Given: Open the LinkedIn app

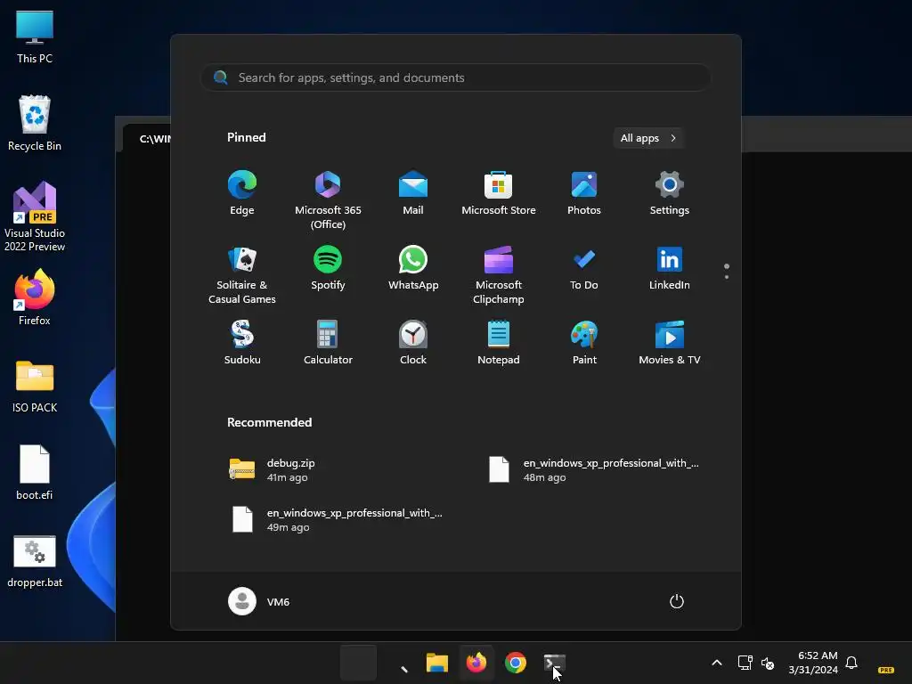Looking at the screenshot, I should [x=670, y=269].
